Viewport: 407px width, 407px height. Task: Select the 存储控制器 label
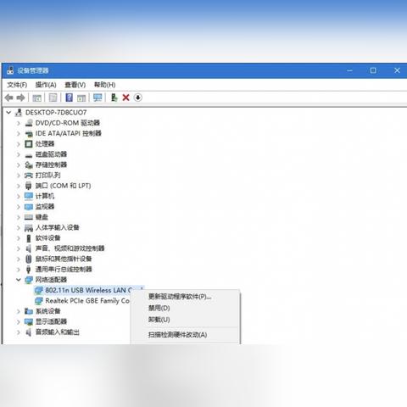pos(51,164)
